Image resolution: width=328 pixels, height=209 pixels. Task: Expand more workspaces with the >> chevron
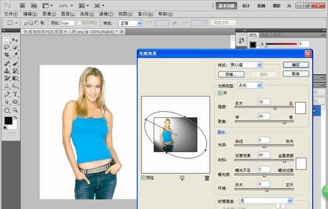pyautogui.click(x=289, y=6)
